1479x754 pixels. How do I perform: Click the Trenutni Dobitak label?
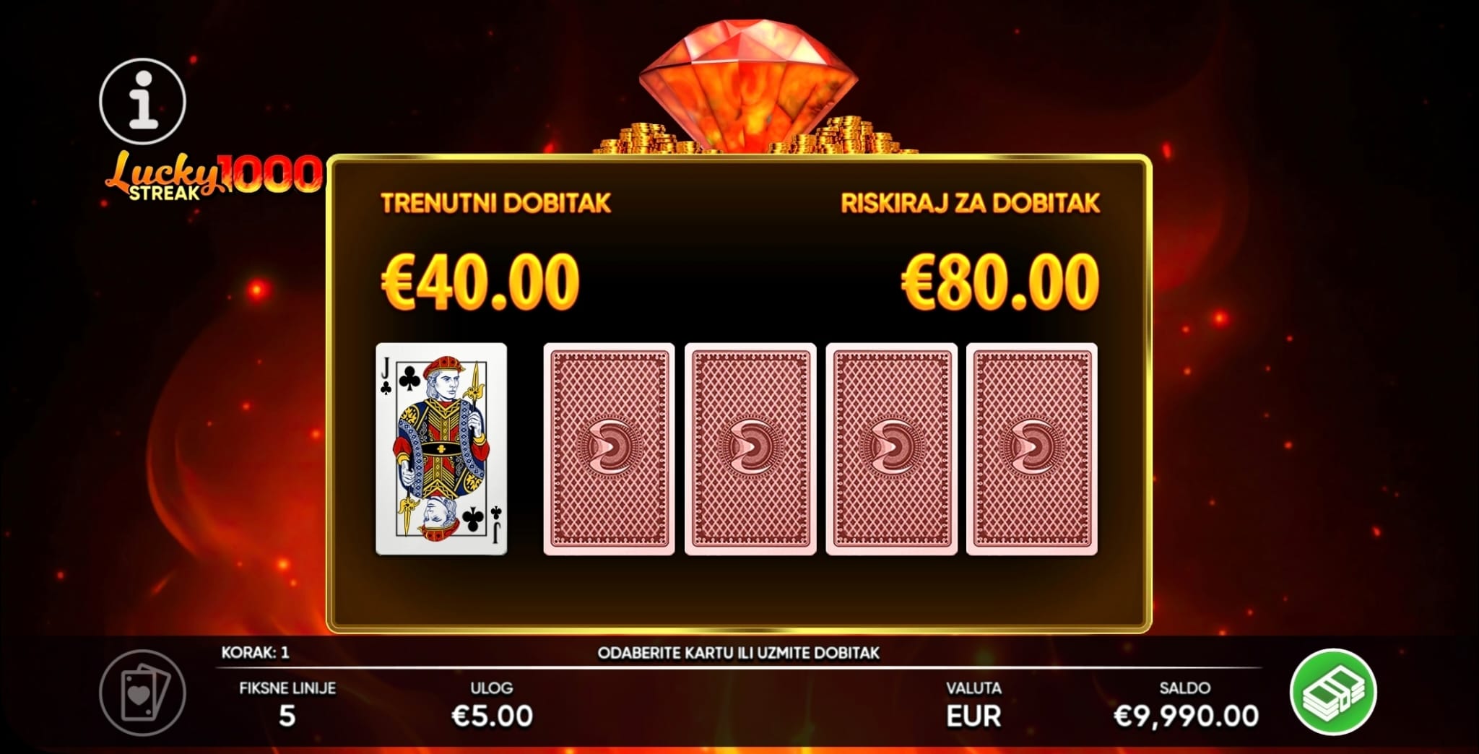(496, 203)
